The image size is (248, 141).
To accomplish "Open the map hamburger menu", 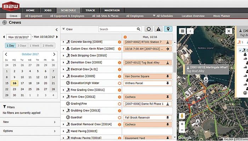I will 182,31.
